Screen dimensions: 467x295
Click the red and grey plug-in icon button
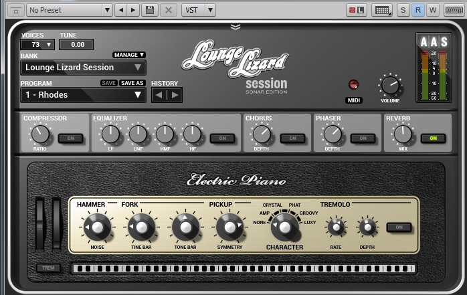[x=356, y=10]
